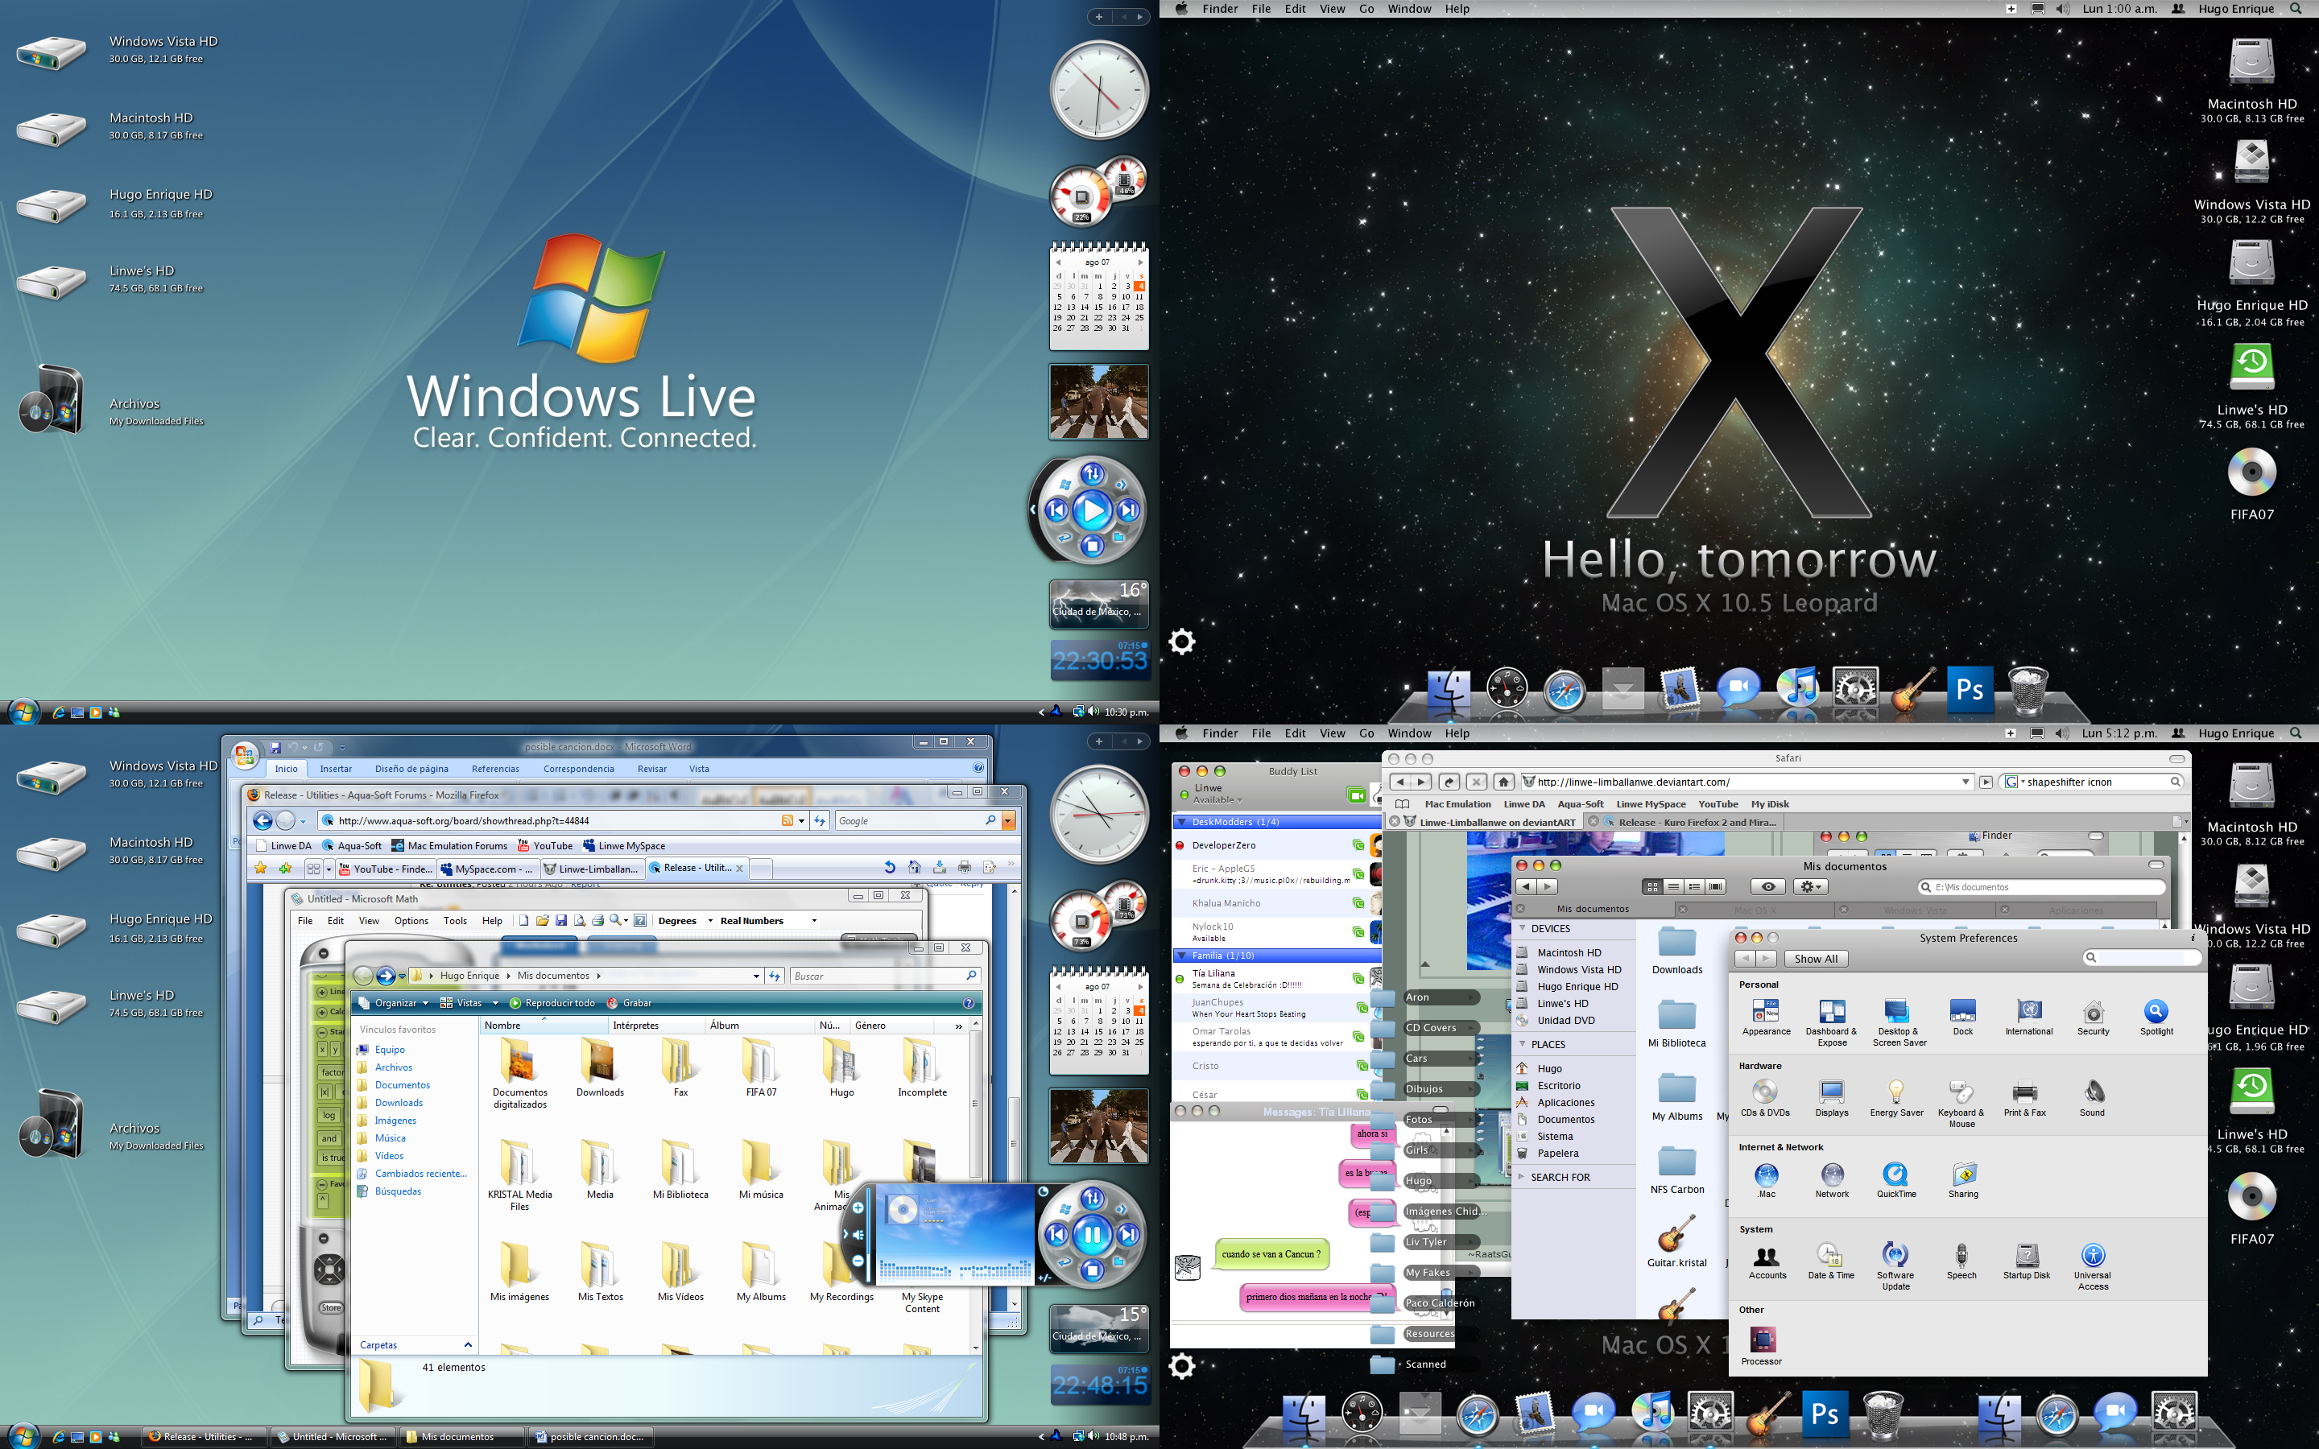Click the Quick Look eye button in Finder
This screenshot has height=1449, width=2319.
click(x=1768, y=887)
